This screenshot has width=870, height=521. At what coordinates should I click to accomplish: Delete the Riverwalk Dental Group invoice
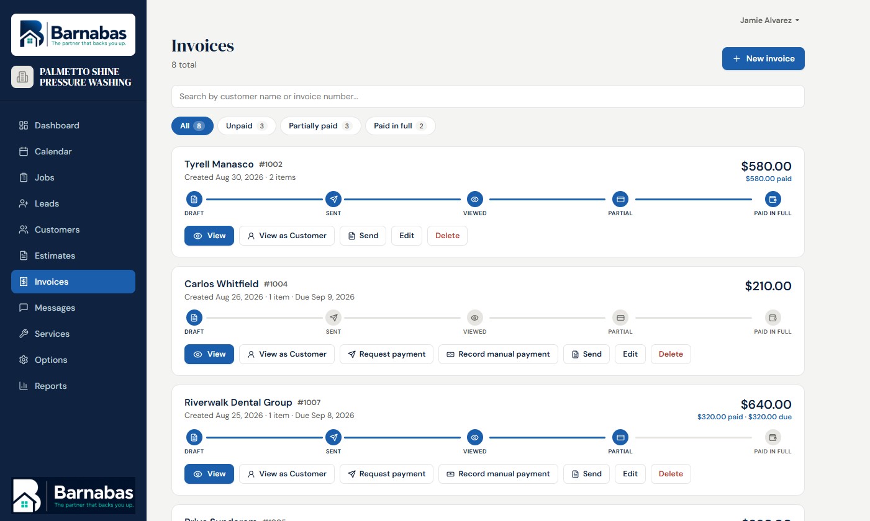click(671, 474)
